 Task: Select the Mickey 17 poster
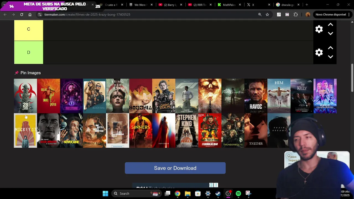tap(25, 130)
